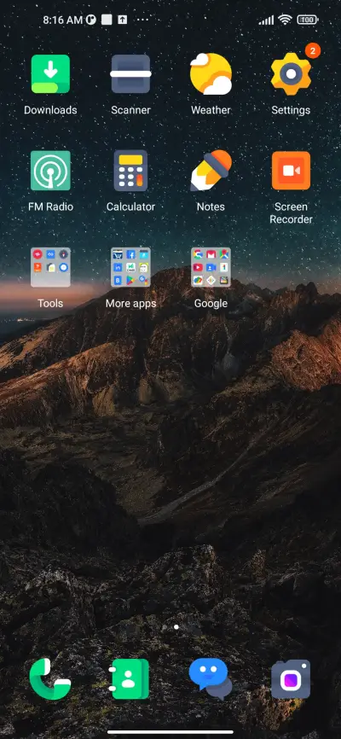Open the Weather app
Viewport: 341px width, 739px height.
pos(211,74)
